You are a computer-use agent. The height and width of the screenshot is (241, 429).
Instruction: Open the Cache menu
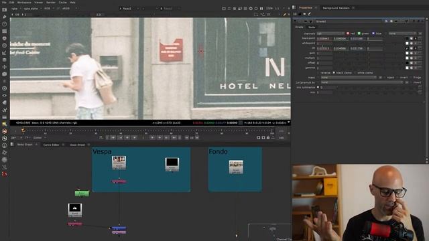(62, 3)
